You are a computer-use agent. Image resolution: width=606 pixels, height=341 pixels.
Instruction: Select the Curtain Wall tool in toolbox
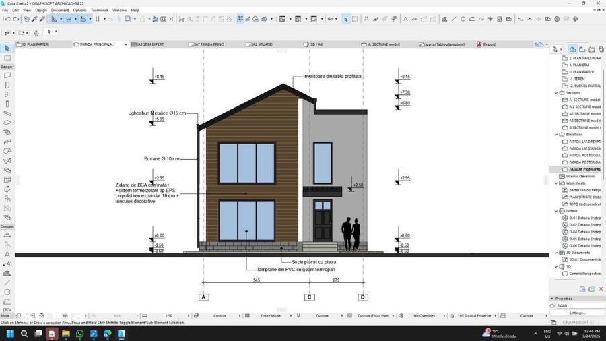coord(7,180)
